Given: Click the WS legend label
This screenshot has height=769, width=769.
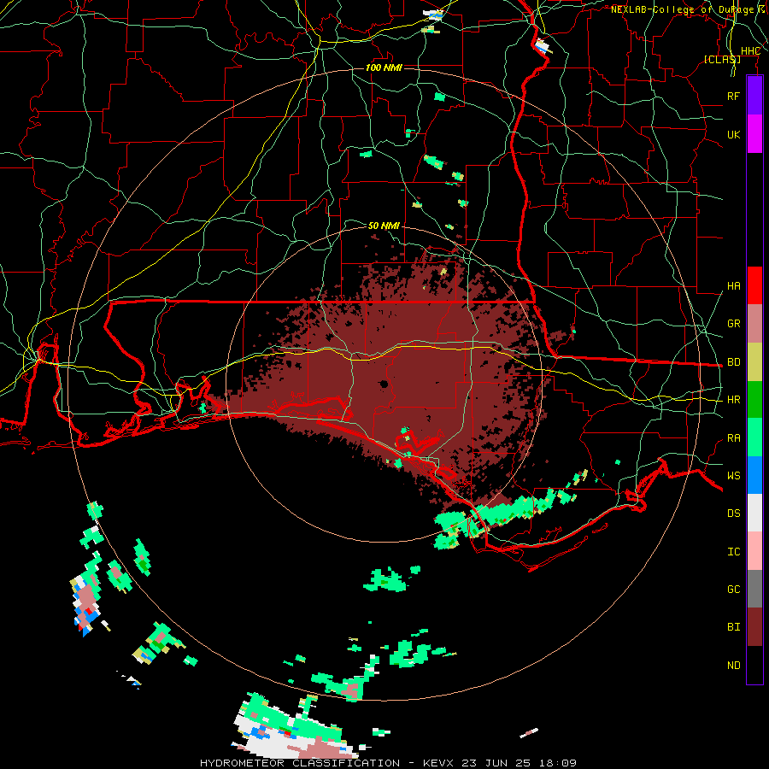Looking at the screenshot, I should click(x=734, y=475).
